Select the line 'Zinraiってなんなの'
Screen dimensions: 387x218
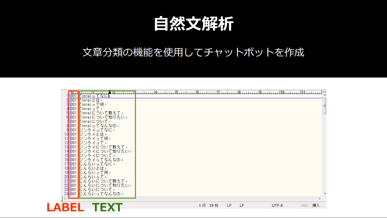(98, 126)
